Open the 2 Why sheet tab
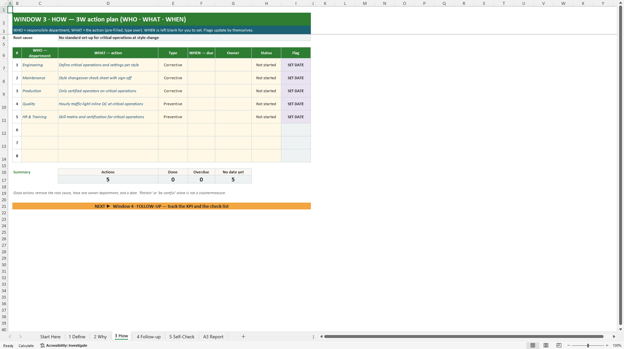 point(100,337)
